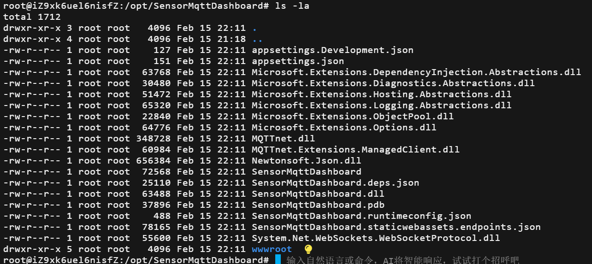Click Microsoft.Extensions.ObjectPool.dll filename
This screenshot has width=592, height=264.
tap(353, 117)
